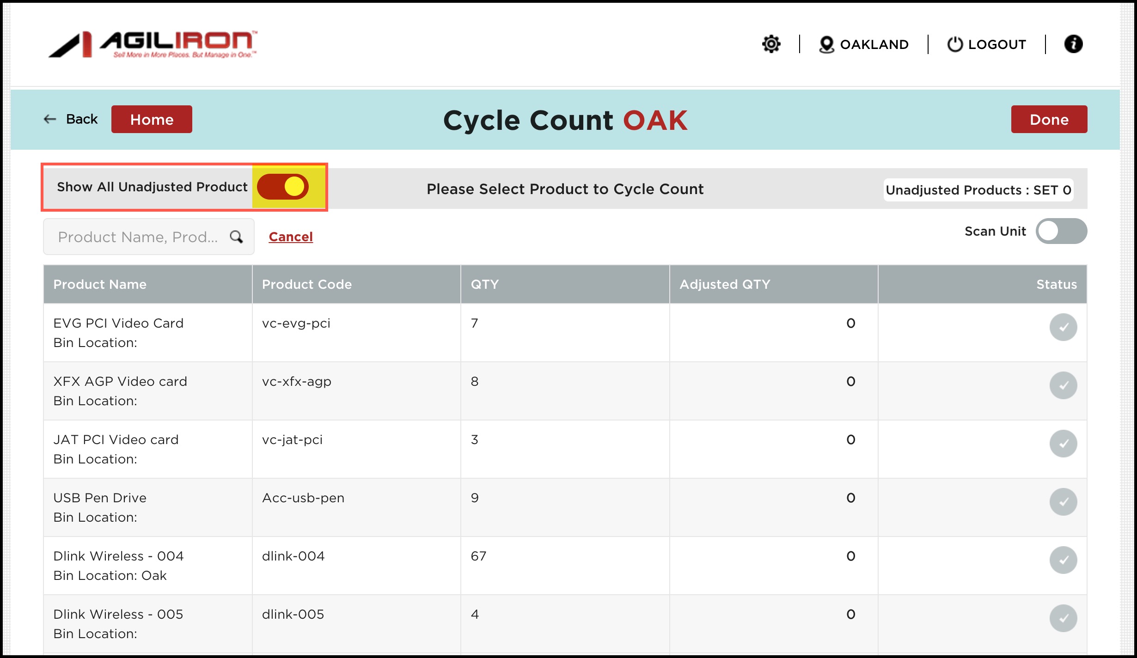Click status checkmark for USB Pen Drive
The image size is (1137, 658).
[x=1063, y=502]
